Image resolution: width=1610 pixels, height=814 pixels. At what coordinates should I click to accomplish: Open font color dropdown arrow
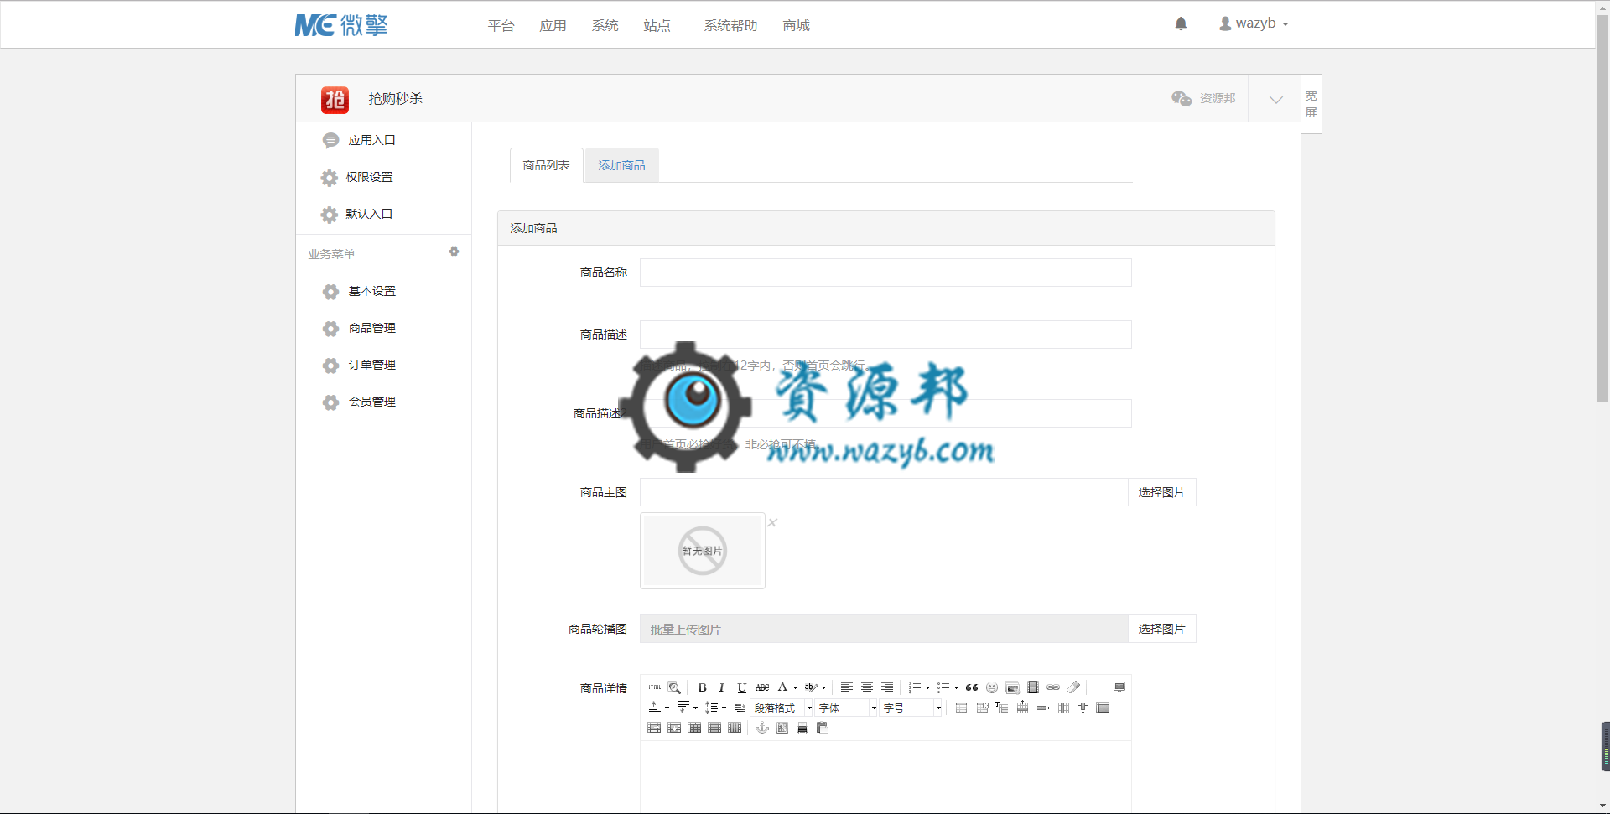[x=795, y=687]
